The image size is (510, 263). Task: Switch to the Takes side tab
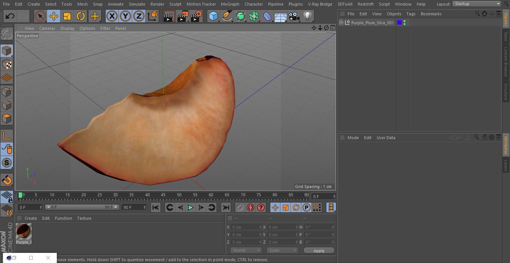point(506,36)
